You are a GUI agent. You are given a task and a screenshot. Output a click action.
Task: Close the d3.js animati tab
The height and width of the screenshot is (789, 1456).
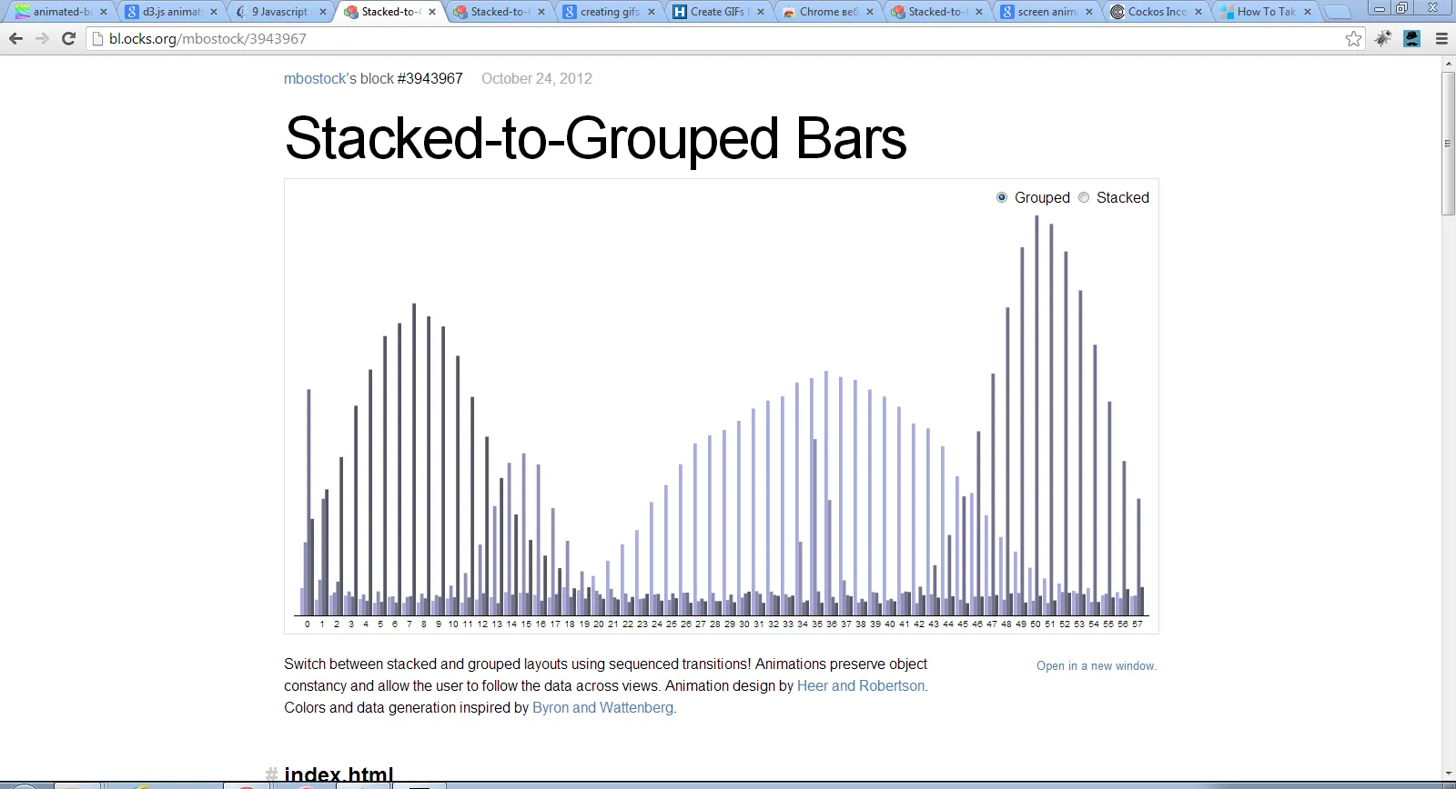(x=214, y=12)
